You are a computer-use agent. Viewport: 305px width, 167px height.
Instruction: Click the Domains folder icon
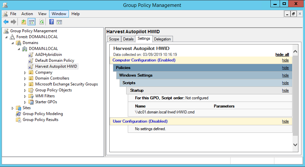click(18, 43)
